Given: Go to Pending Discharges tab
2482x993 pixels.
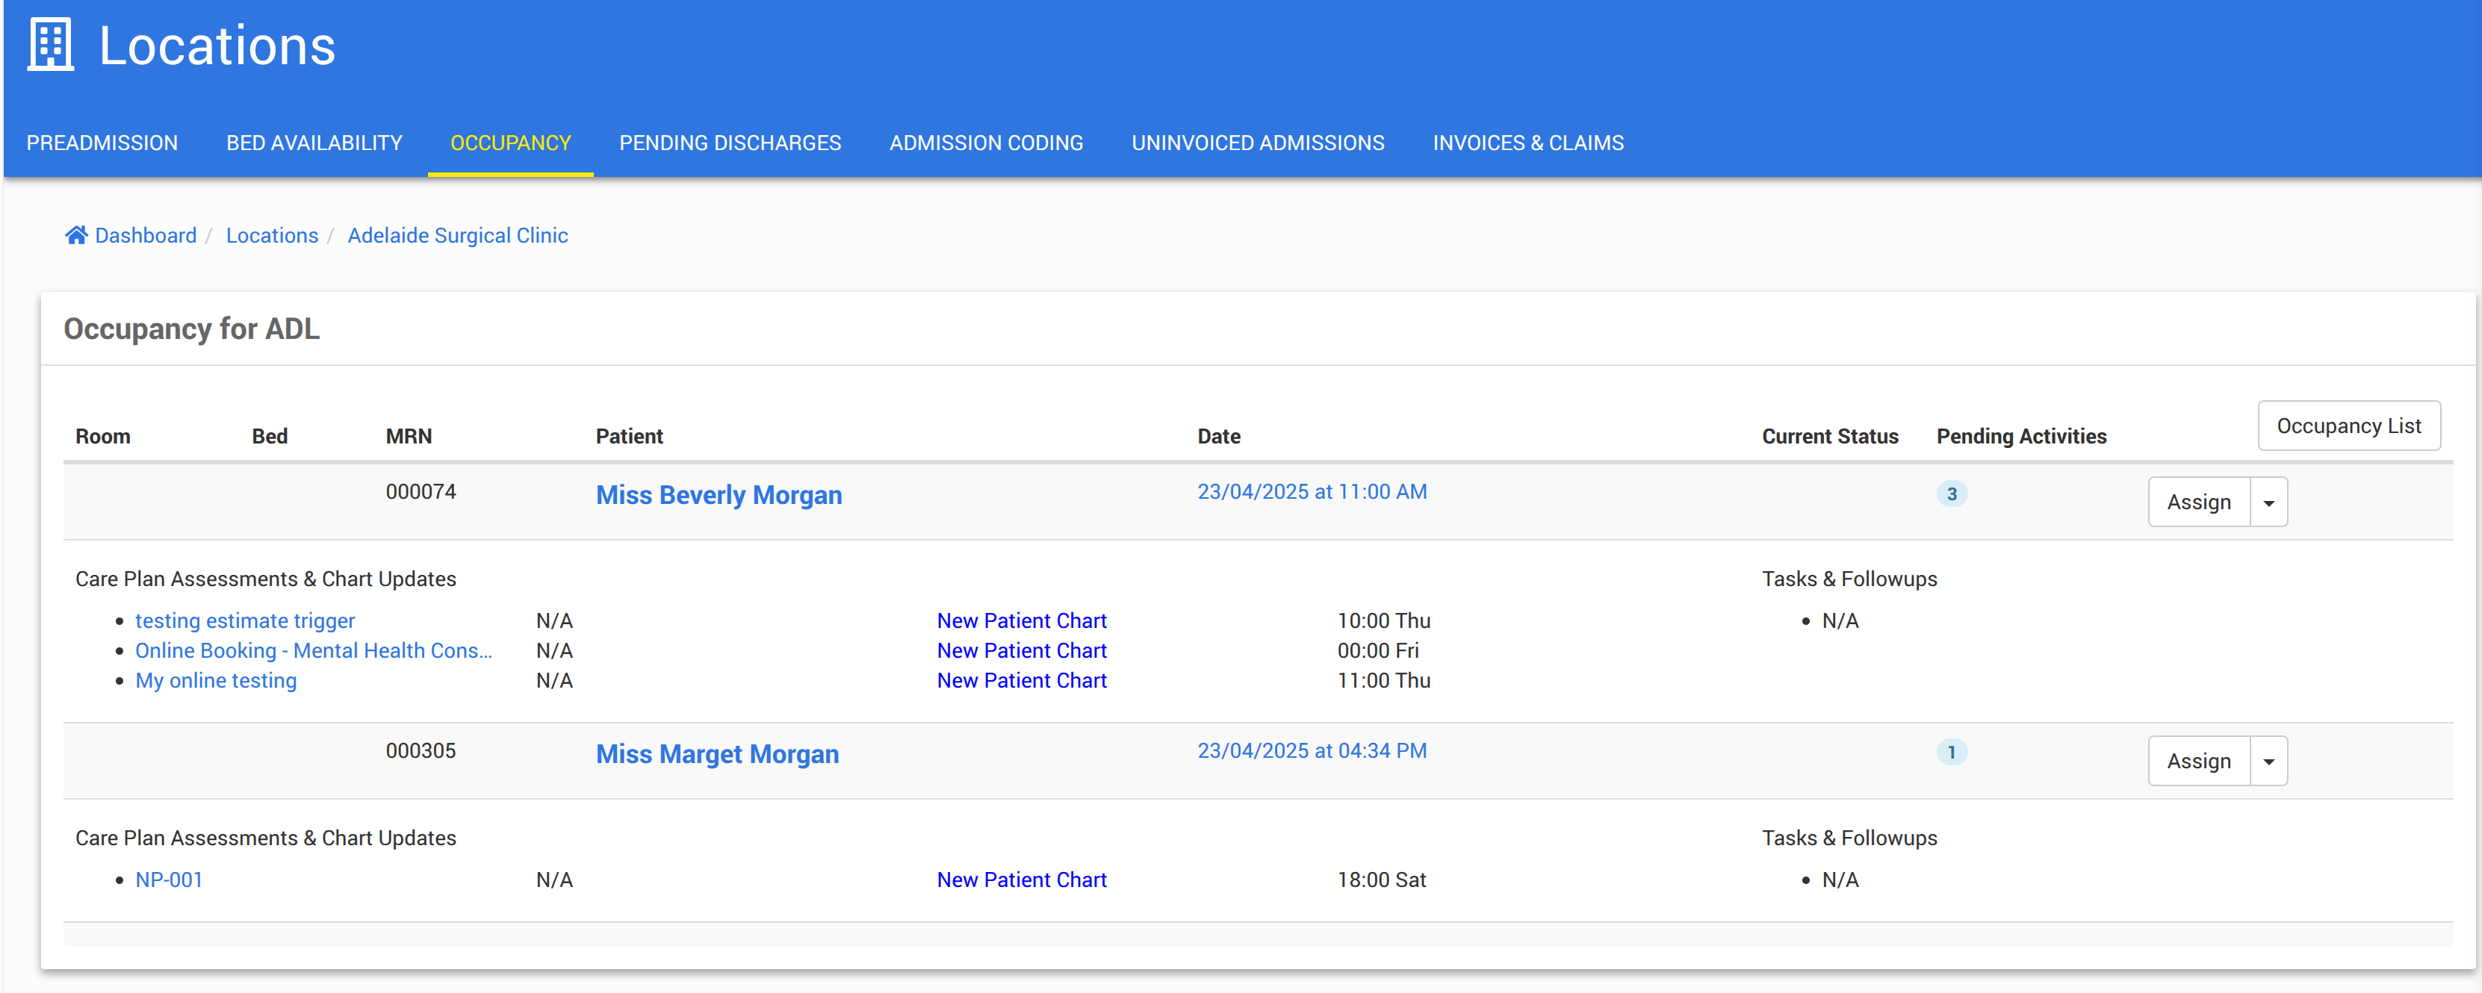Looking at the screenshot, I should [x=730, y=143].
